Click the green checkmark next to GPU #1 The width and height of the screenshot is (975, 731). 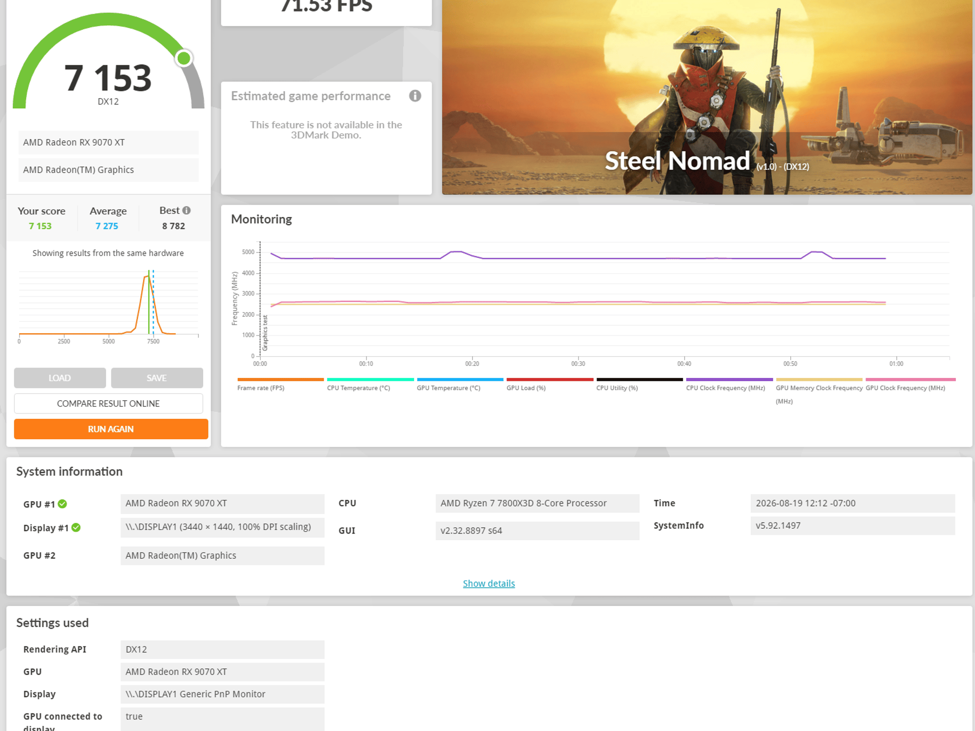[x=62, y=504]
